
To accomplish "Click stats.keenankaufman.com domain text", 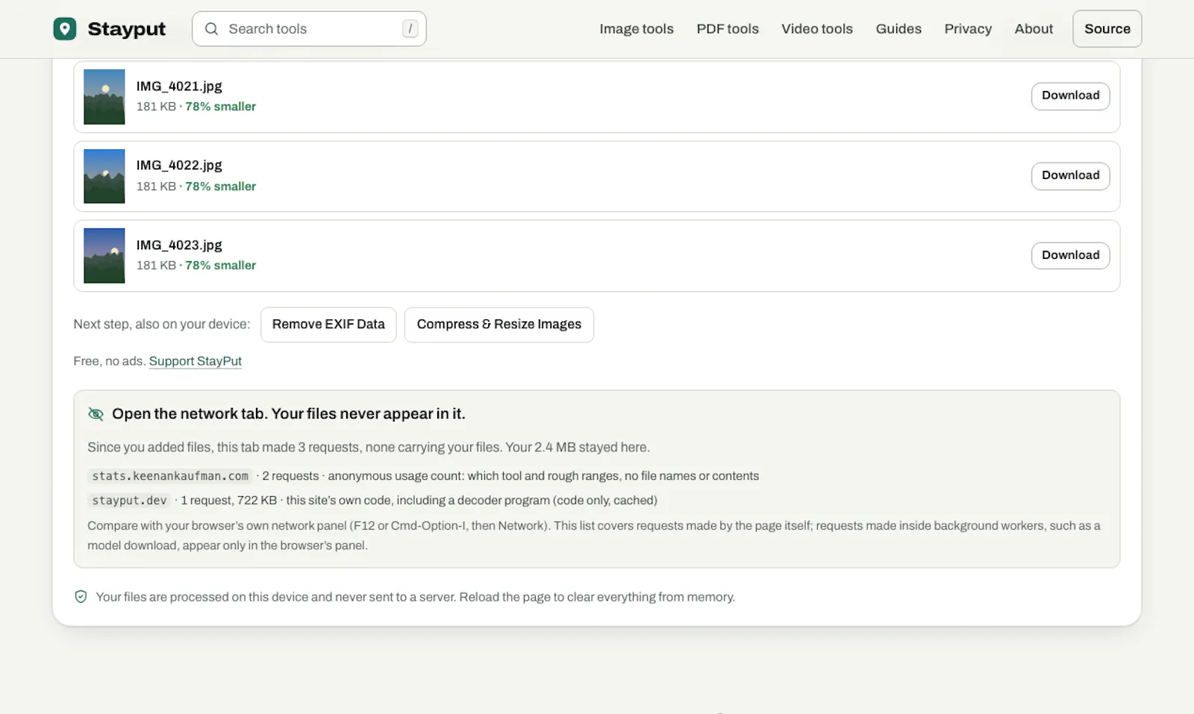I will pyautogui.click(x=170, y=476).
